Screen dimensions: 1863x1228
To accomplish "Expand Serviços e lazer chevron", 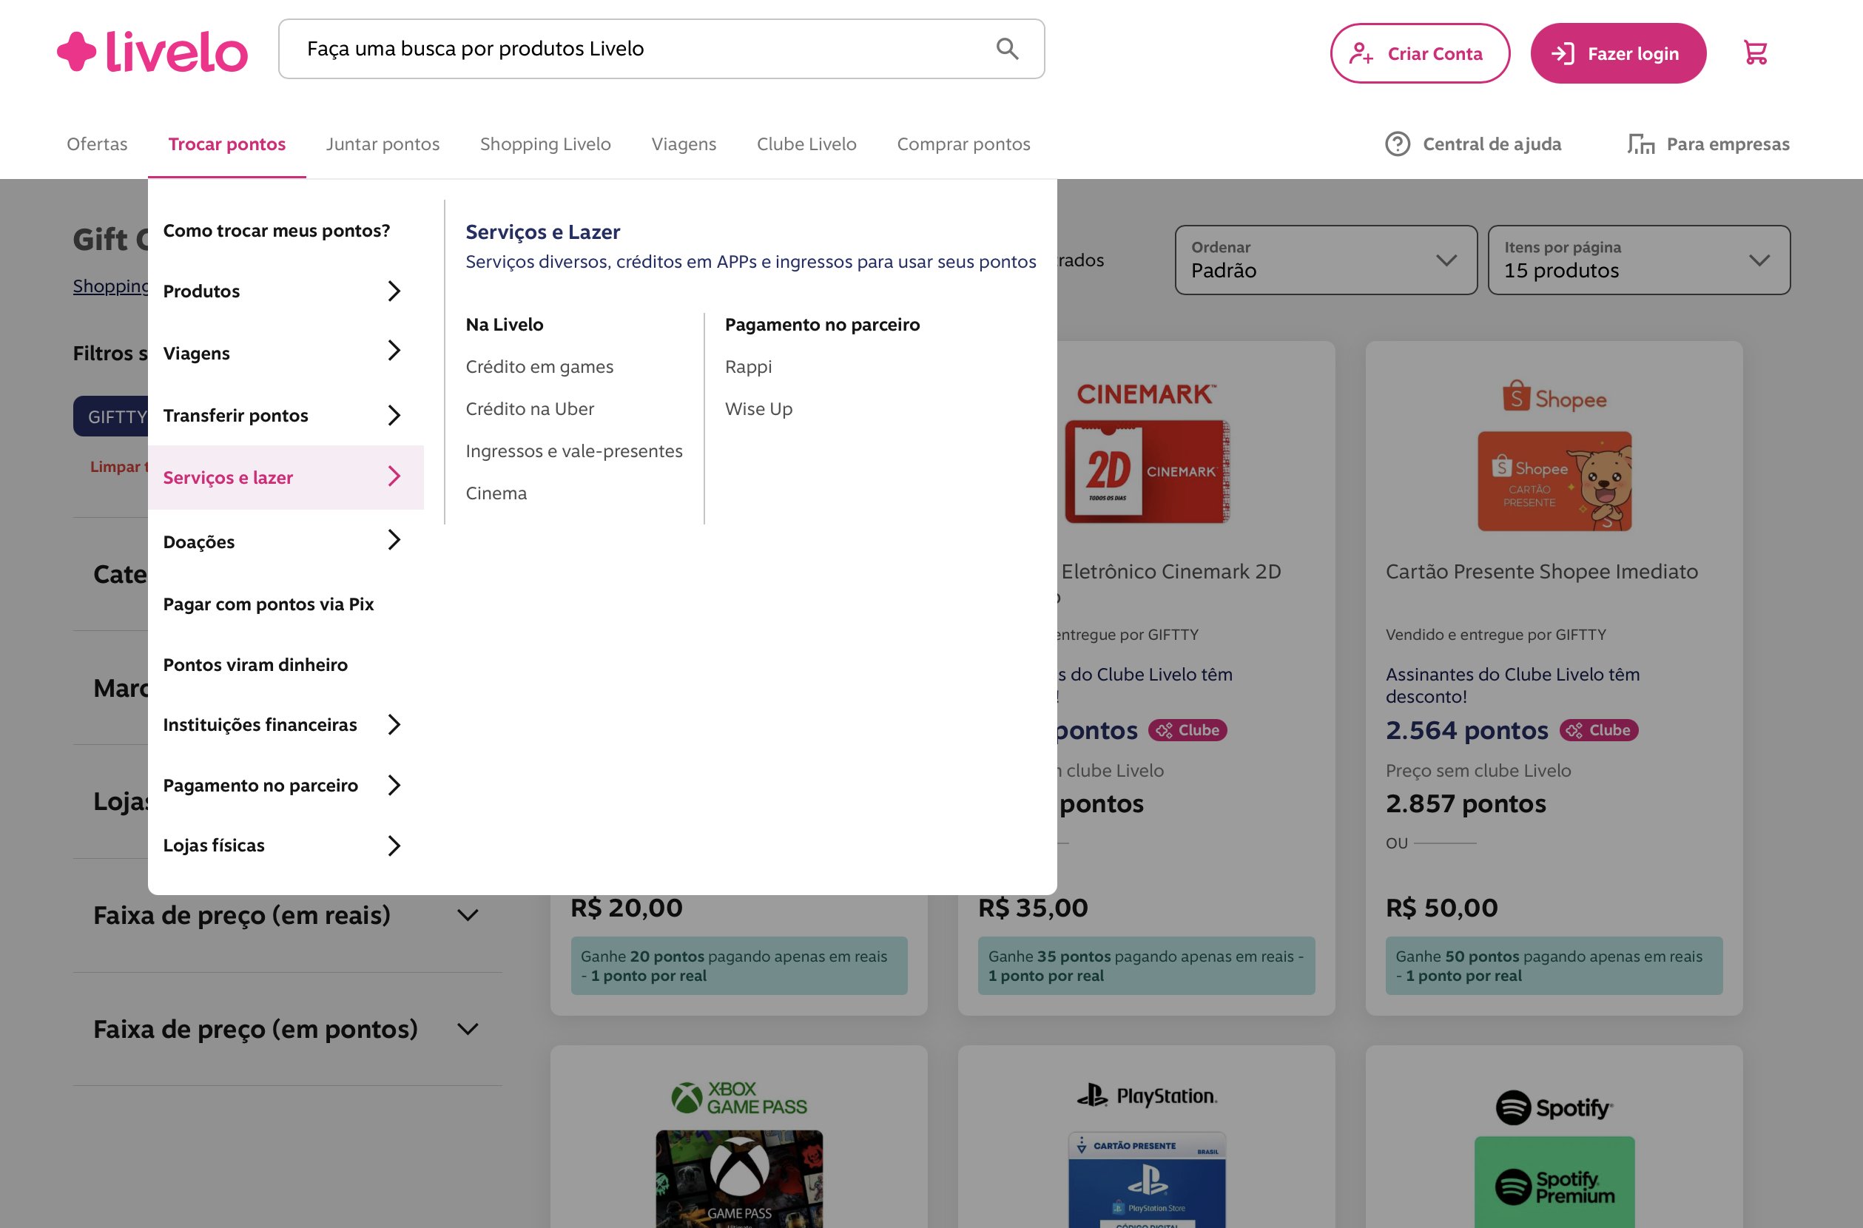I will click(394, 476).
